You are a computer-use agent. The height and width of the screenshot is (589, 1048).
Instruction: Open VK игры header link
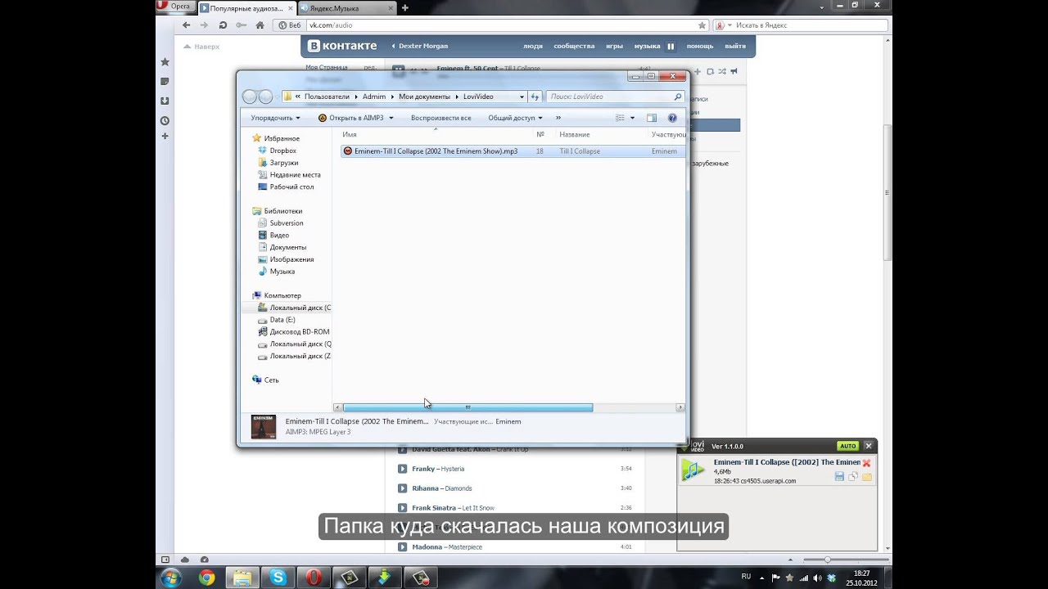[614, 46]
